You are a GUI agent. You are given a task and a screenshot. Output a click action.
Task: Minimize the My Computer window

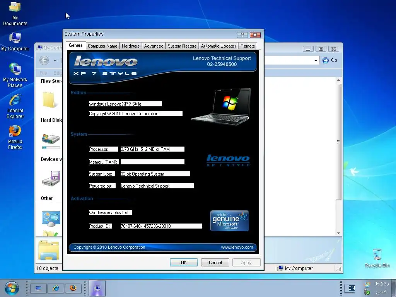[x=308, y=49]
